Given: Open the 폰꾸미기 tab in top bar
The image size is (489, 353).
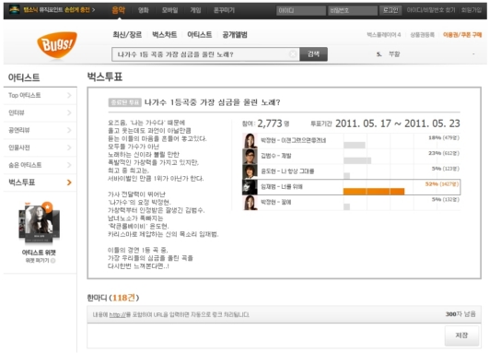Looking at the screenshot, I should (224, 10).
